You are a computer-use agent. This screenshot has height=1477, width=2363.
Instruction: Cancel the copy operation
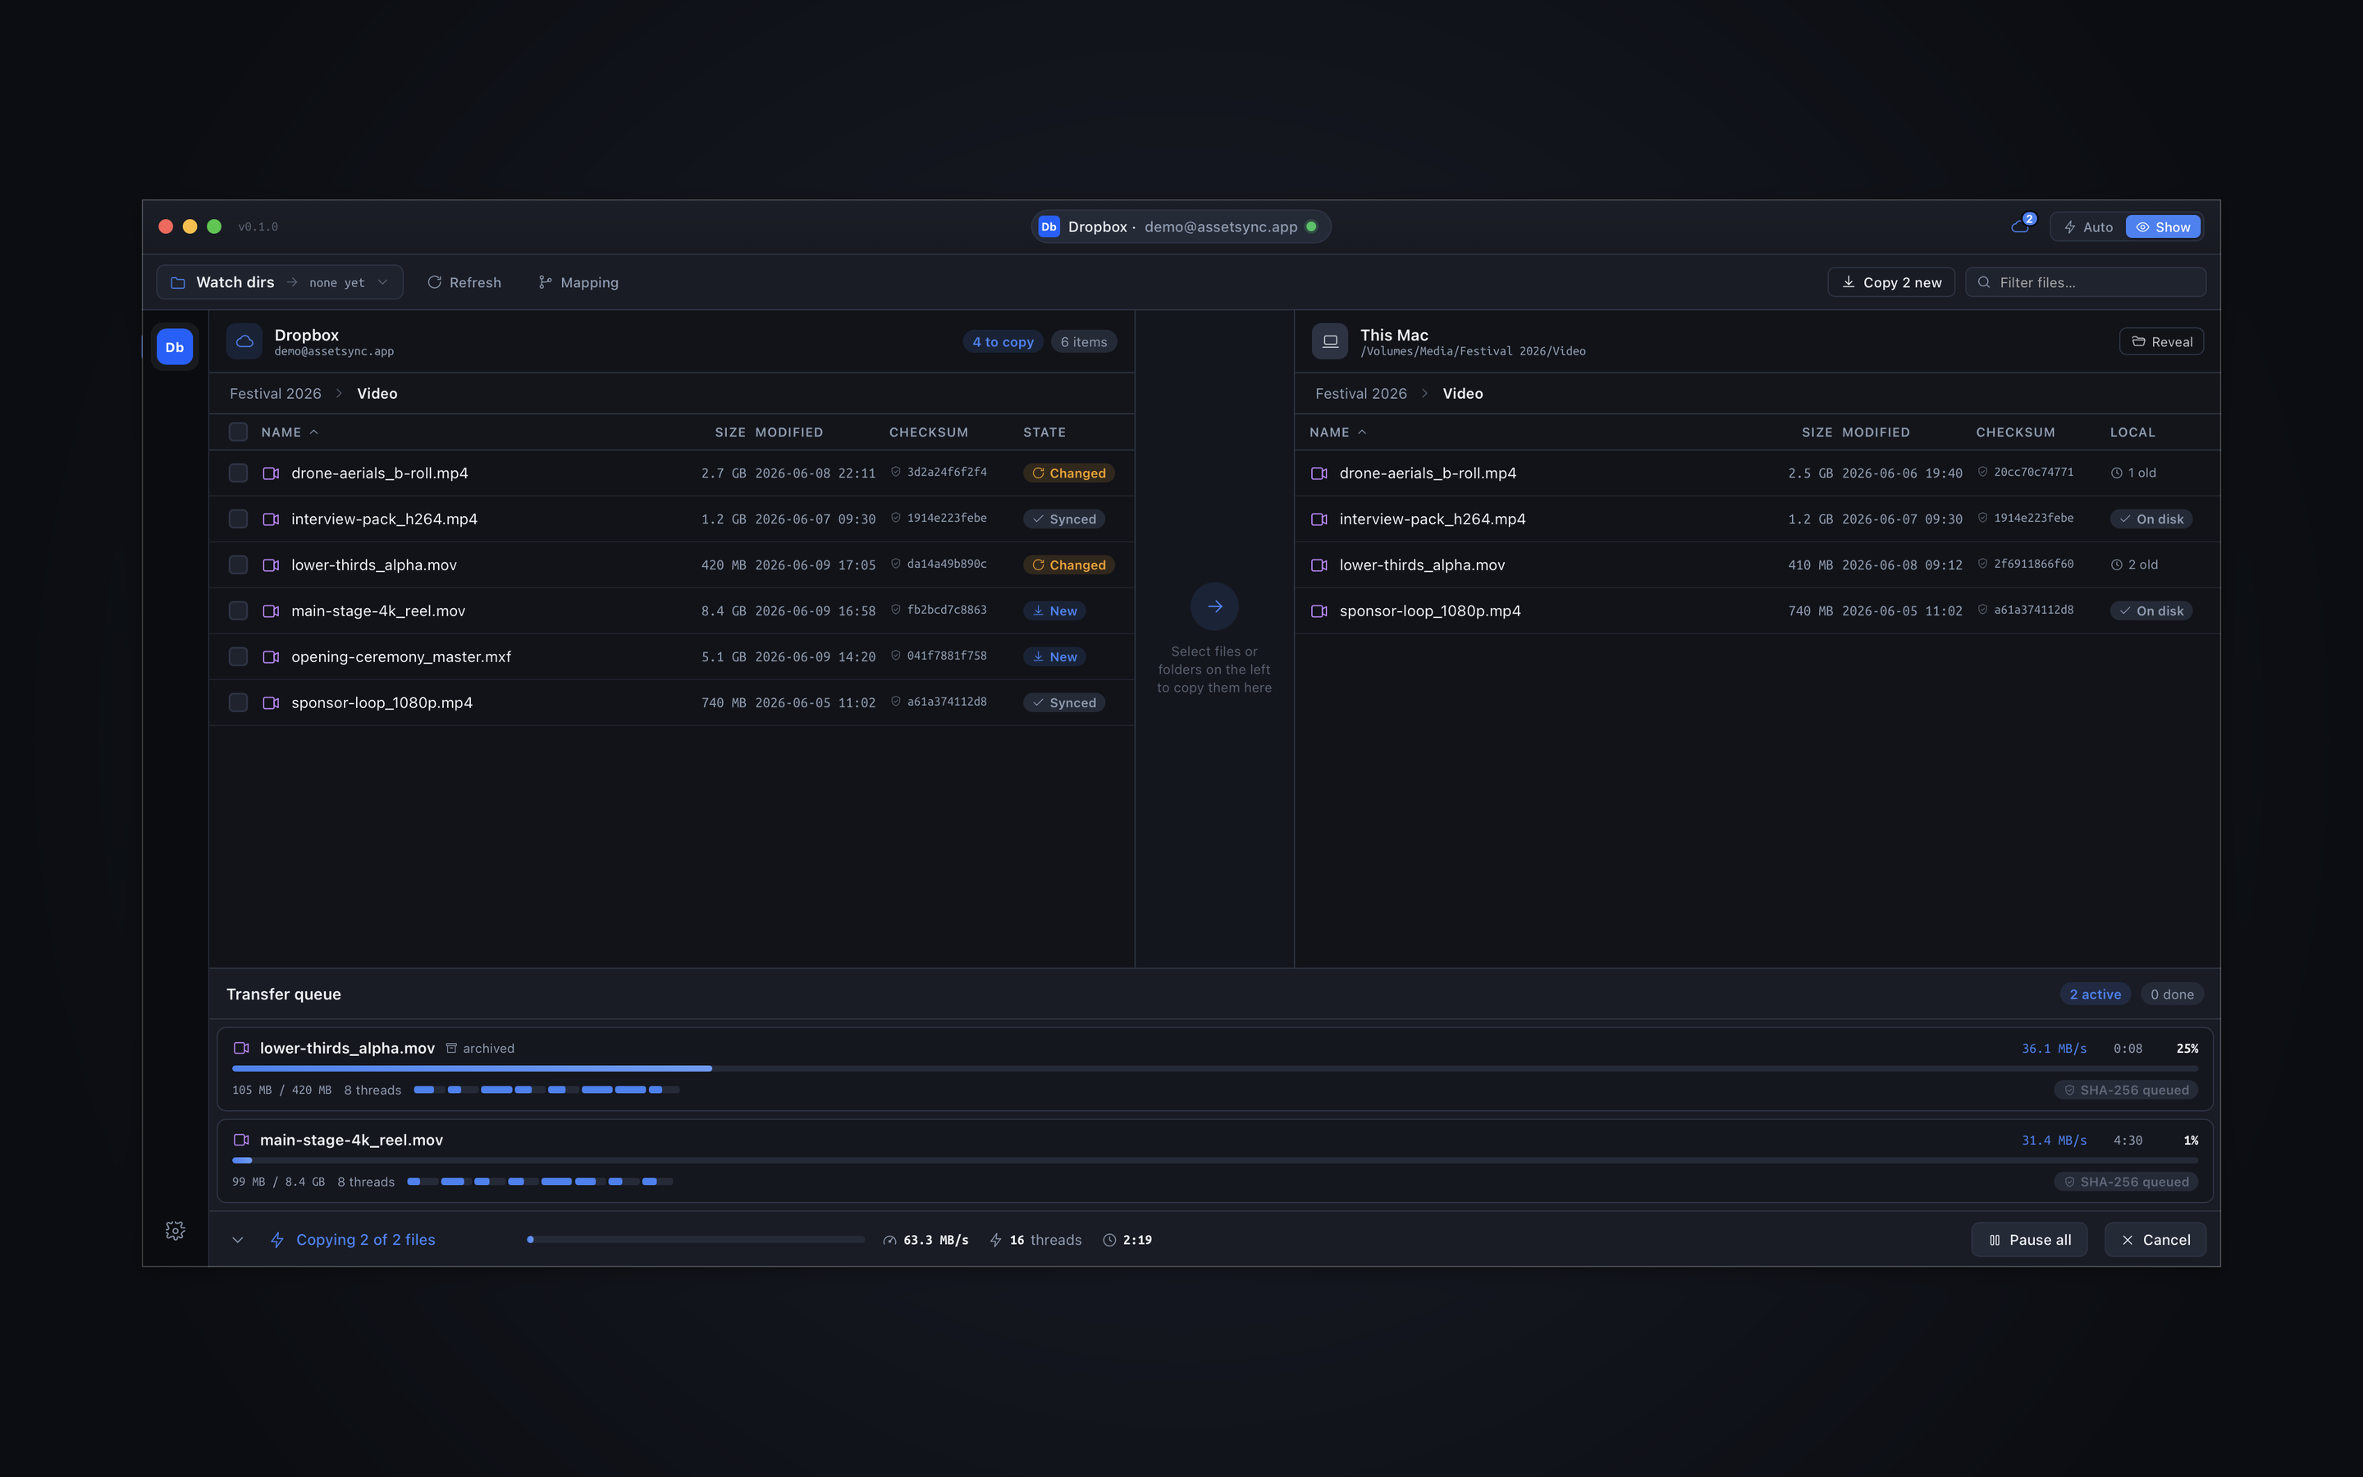(x=2155, y=1240)
